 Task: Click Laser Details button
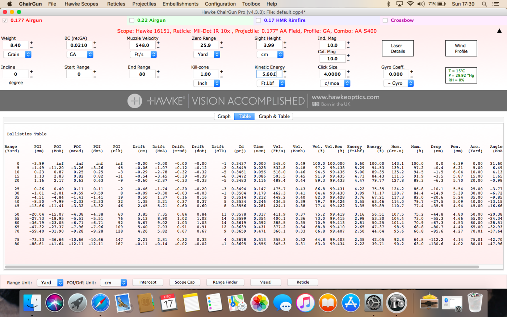coord(398,48)
